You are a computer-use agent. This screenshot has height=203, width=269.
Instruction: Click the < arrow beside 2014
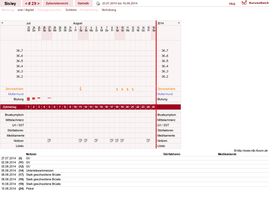coord(179,23)
